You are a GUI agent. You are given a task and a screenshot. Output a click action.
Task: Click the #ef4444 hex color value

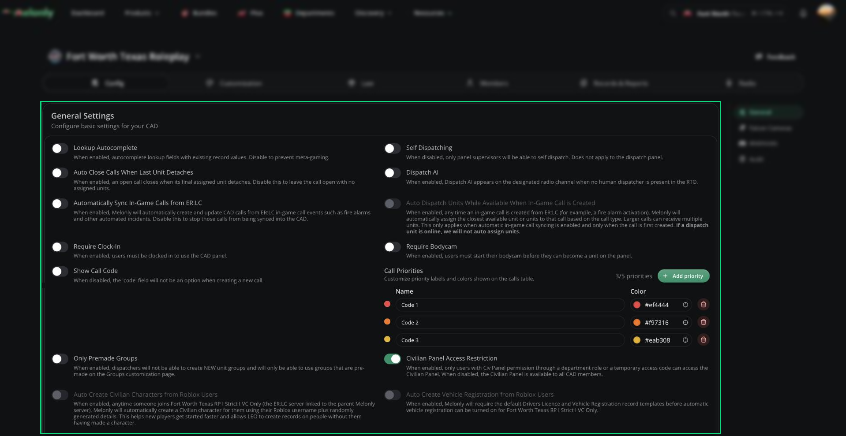tap(656, 305)
